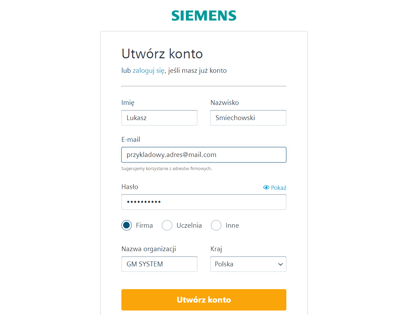Click the SIEMENS logo at top
Viewport: 415px width, 315px height.
(204, 16)
